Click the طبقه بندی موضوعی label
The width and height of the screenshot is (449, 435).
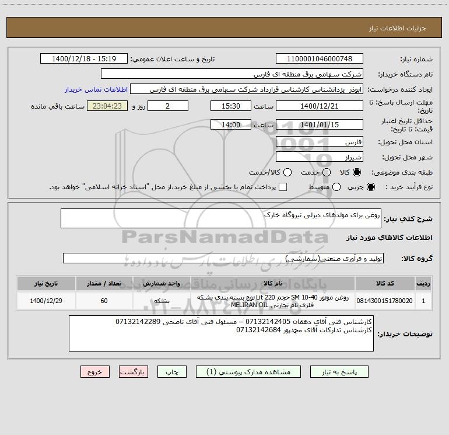pyautogui.click(x=402, y=172)
